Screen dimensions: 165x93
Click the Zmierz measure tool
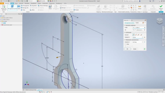pyautogui.click(x=140, y=7)
